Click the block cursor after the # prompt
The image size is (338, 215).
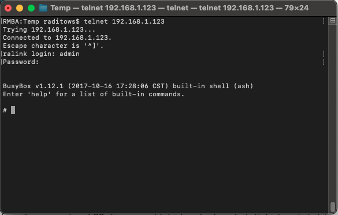(x=13, y=110)
